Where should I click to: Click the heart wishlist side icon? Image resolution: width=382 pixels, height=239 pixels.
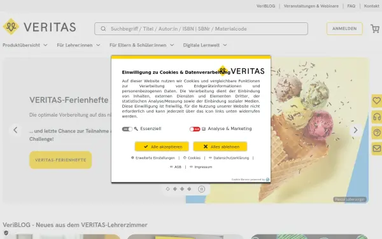click(x=377, y=101)
